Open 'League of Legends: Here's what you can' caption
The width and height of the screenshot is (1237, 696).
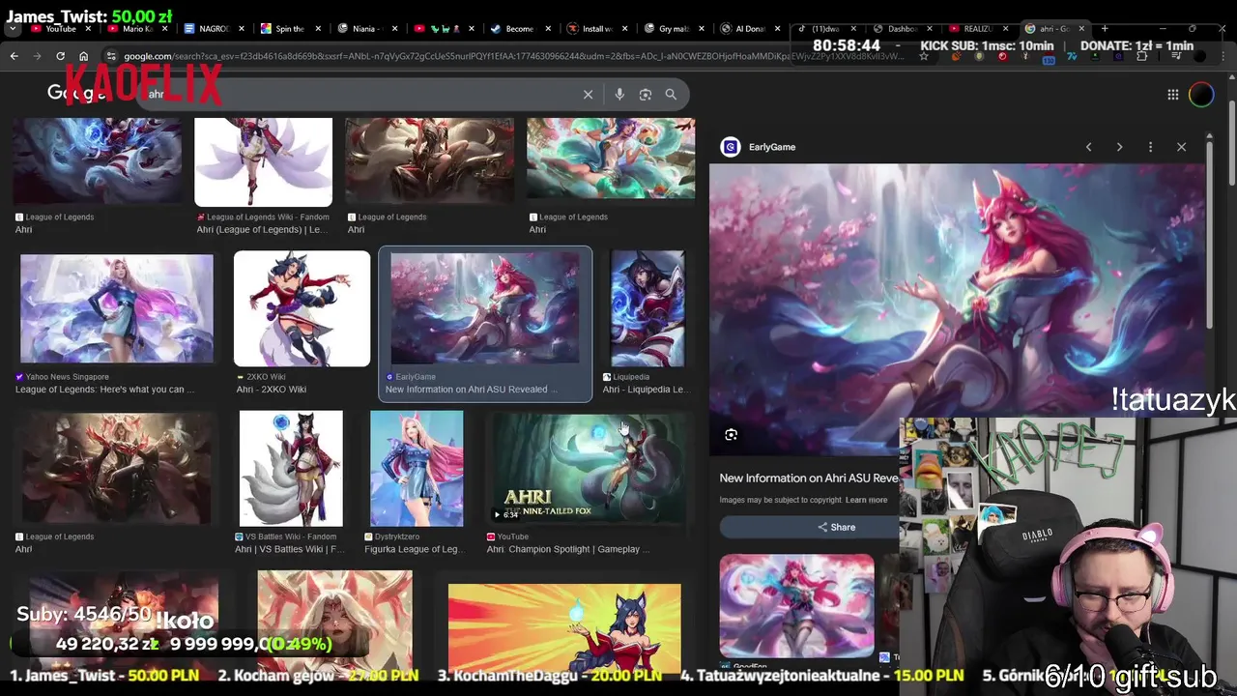click(x=104, y=389)
